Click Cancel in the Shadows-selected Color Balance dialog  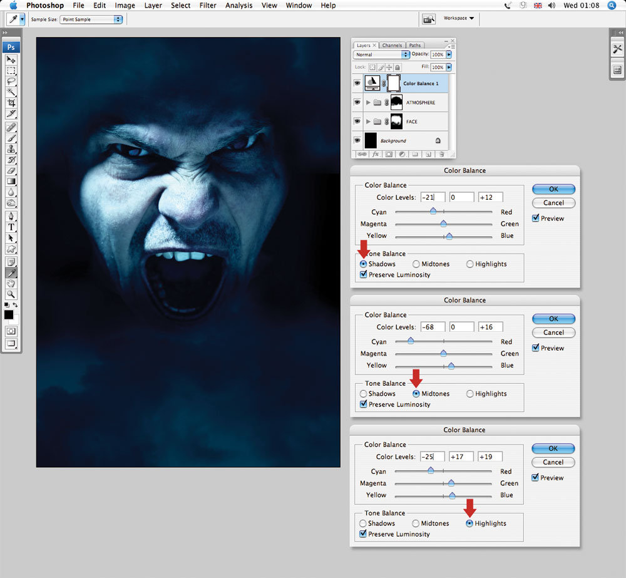point(554,202)
